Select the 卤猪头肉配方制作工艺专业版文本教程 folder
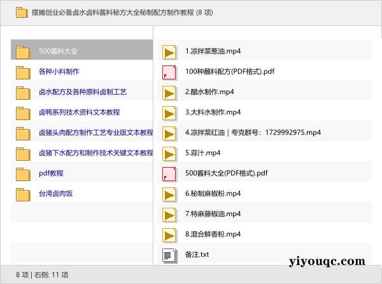 click(95, 133)
